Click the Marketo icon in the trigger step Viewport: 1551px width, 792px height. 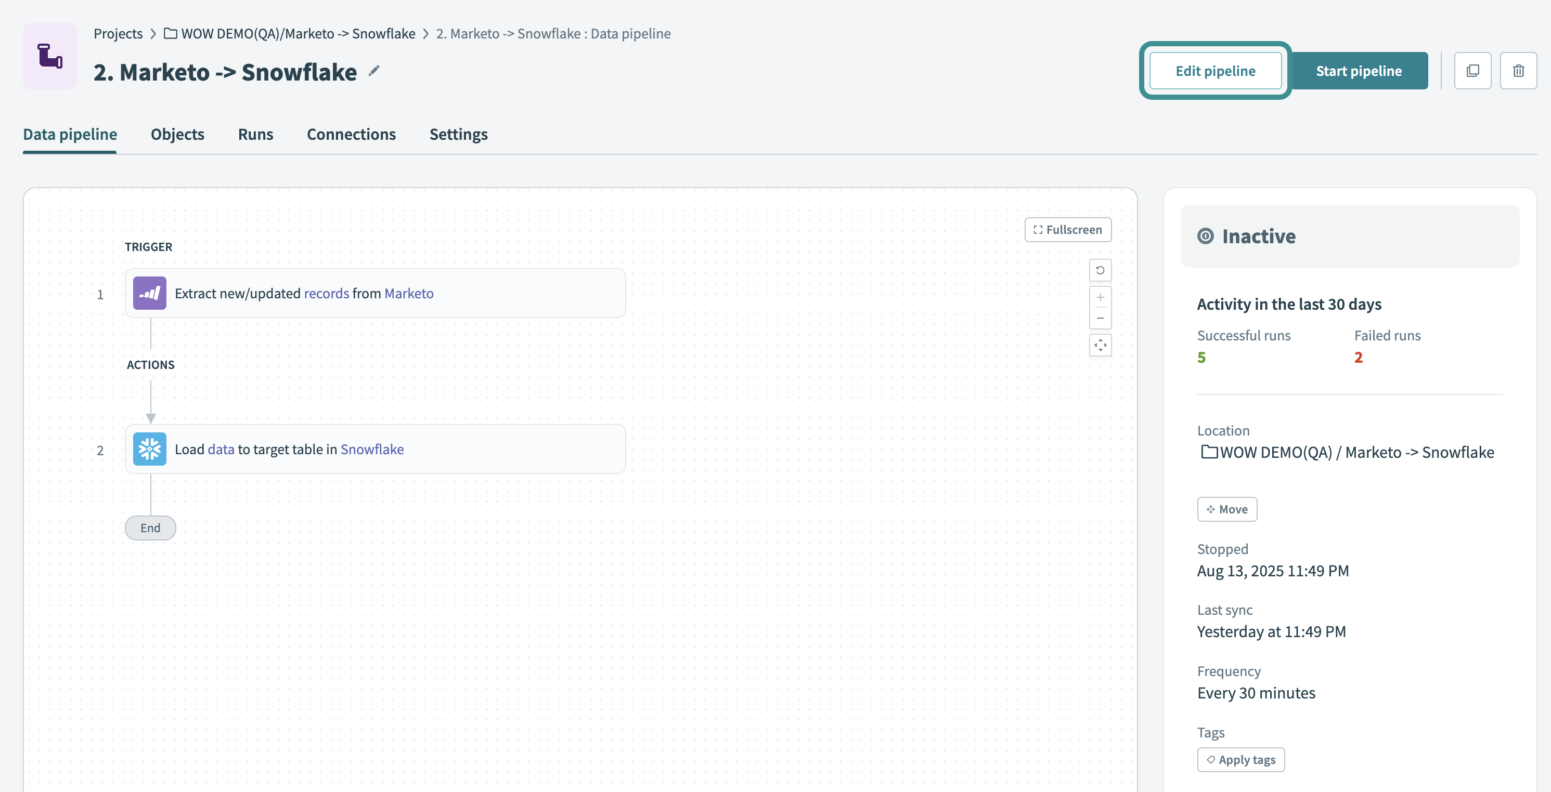149,294
